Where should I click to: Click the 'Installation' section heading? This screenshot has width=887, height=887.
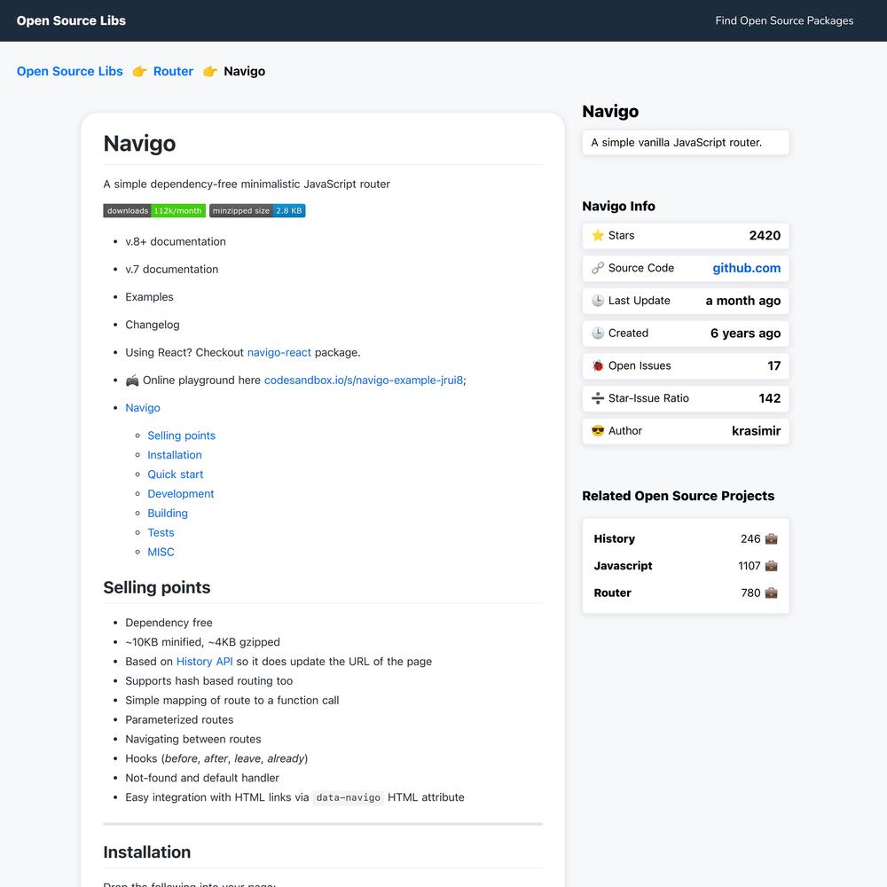click(x=147, y=852)
